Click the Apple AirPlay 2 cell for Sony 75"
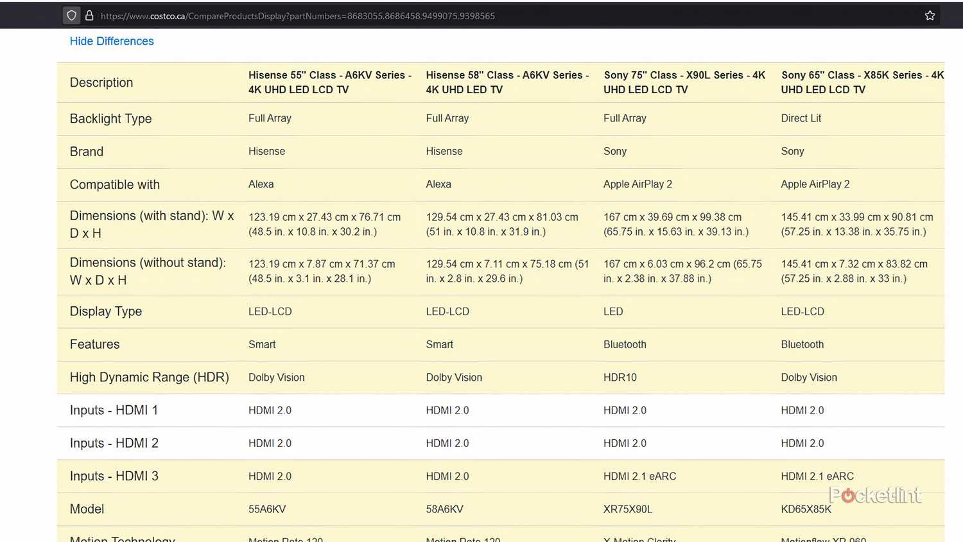This screenshot has width=963, height=542. pyautogui.click(x=638, y=184)
